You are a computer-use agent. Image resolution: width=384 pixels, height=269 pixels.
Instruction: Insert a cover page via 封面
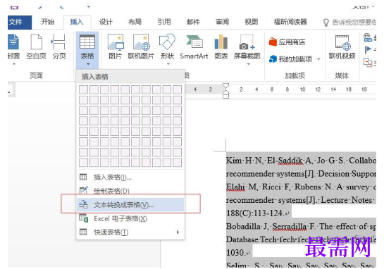coord(13,47)
